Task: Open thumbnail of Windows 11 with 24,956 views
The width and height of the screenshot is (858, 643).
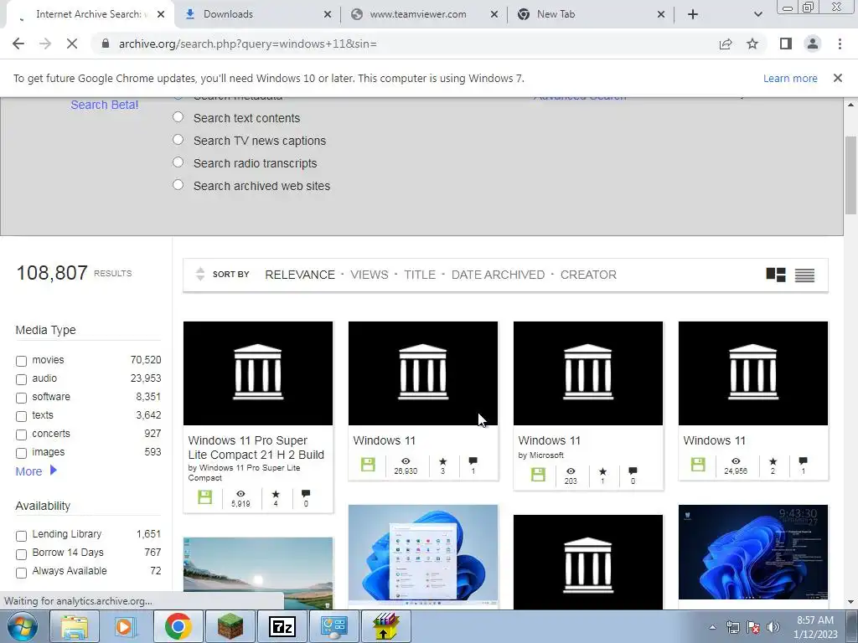Action: [753, 373]
